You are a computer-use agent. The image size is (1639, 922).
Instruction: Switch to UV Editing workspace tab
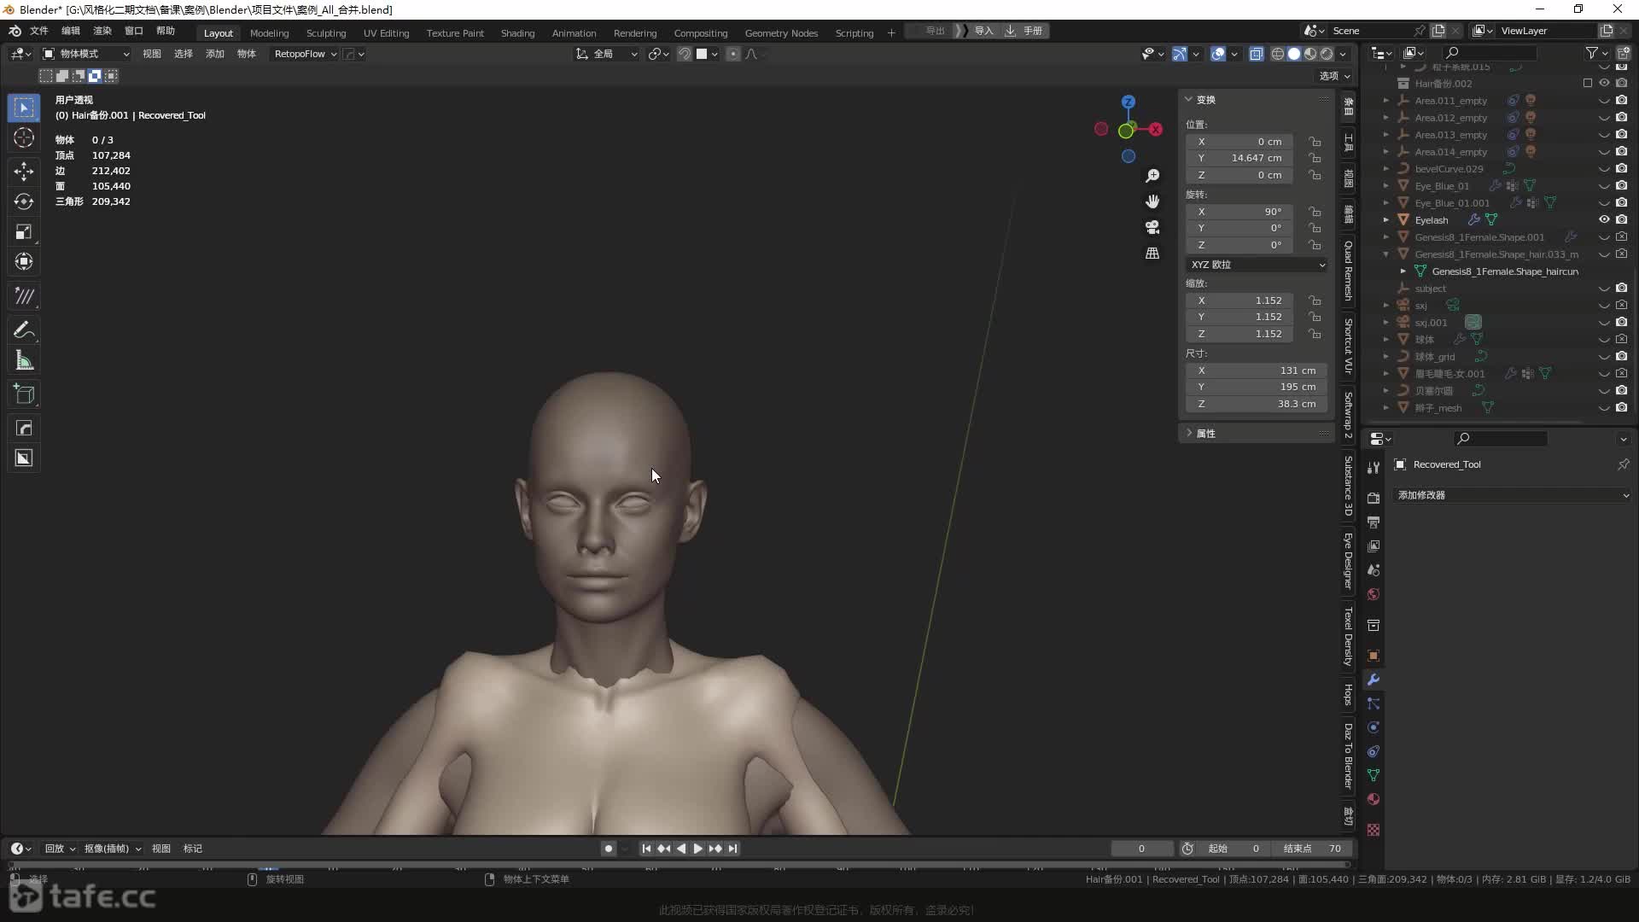coord(386,32)
